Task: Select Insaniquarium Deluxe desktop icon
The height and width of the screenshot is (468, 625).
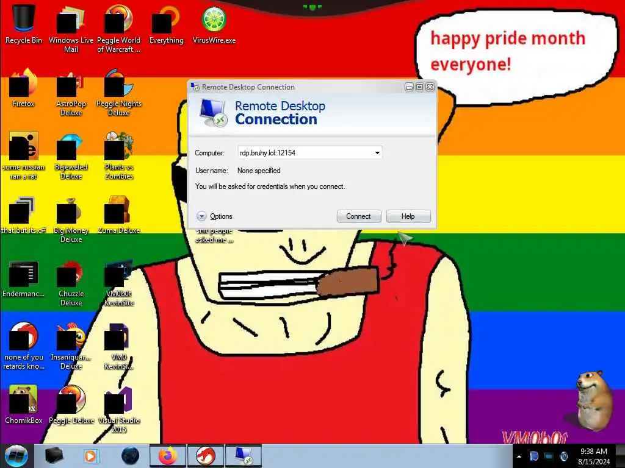Action: pyautogui.click(x=71, y=346)
